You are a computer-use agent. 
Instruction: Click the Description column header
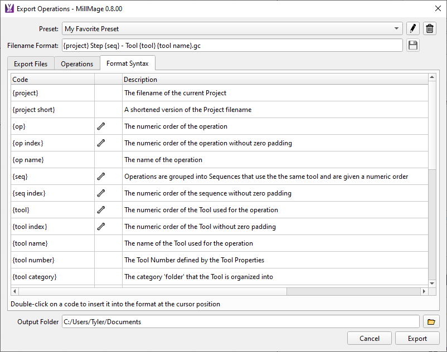(140, 80)
